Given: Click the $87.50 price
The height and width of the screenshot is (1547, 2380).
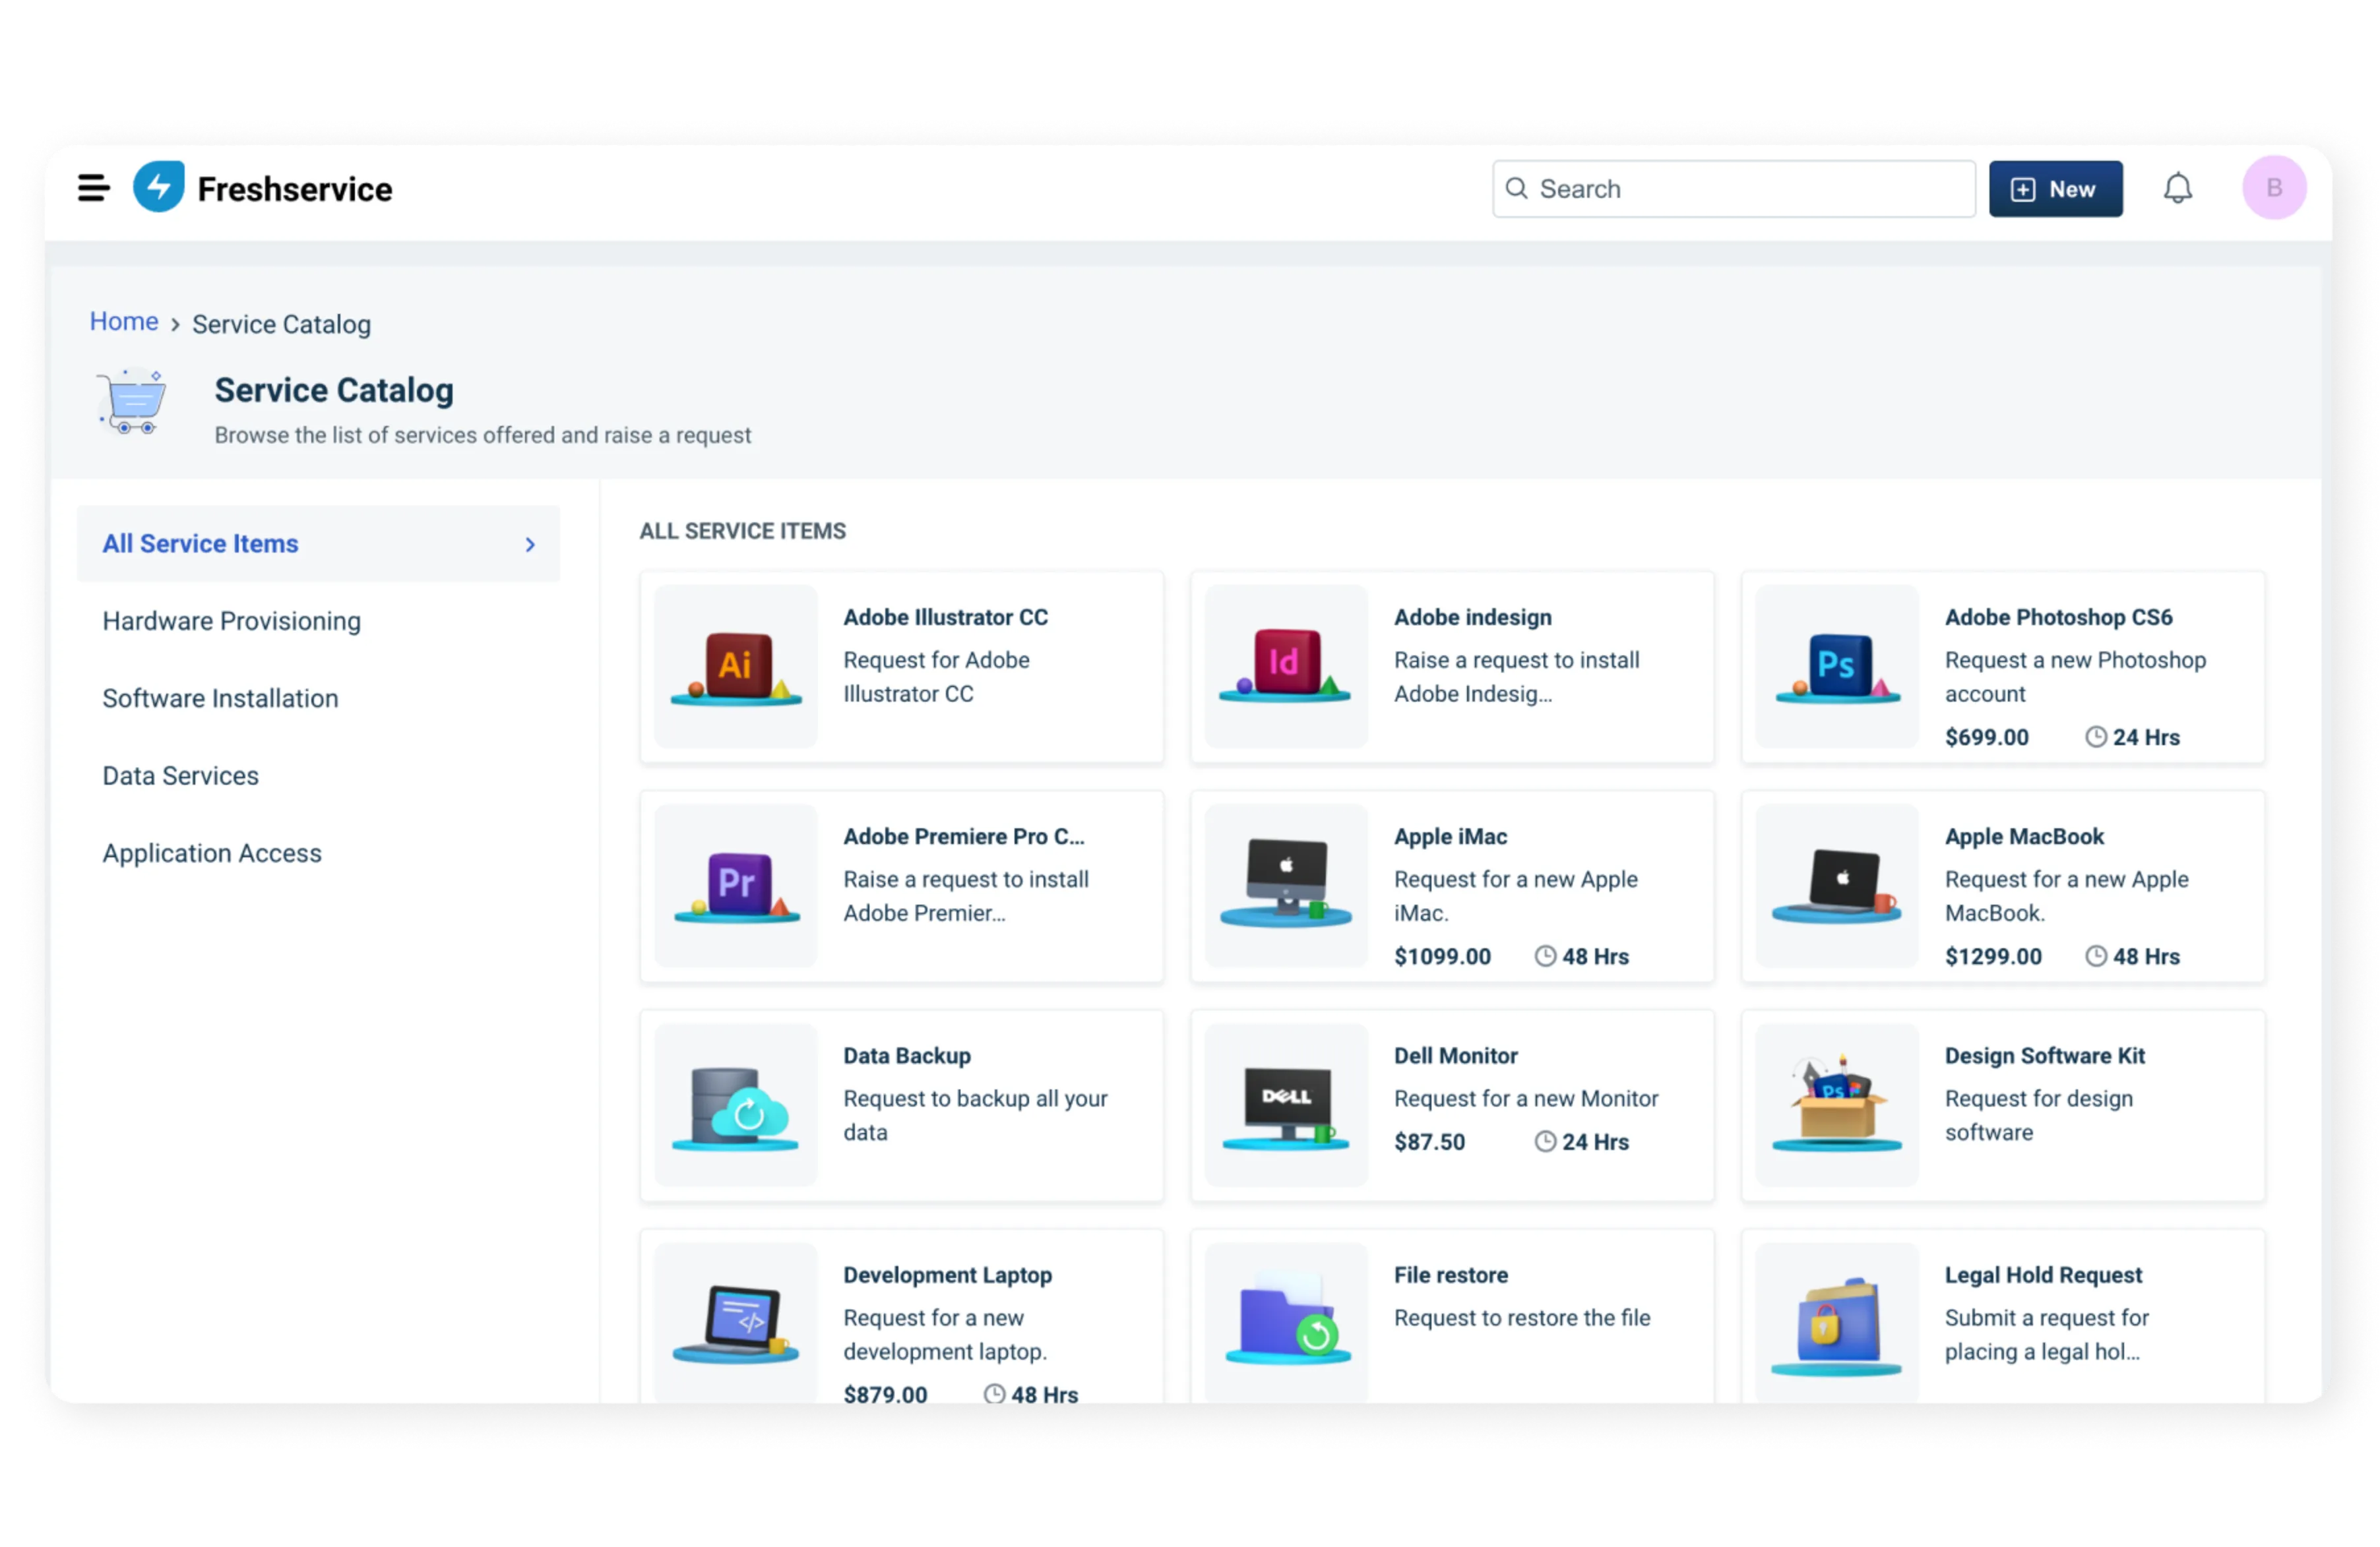Looking at the screenshot, I should point(1429,1141).
